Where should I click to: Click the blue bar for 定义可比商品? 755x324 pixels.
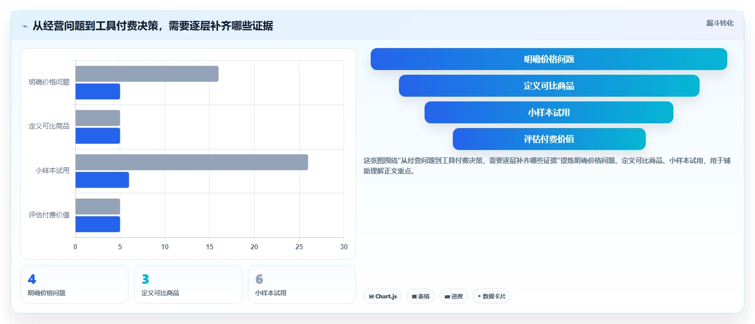point(98,136)
